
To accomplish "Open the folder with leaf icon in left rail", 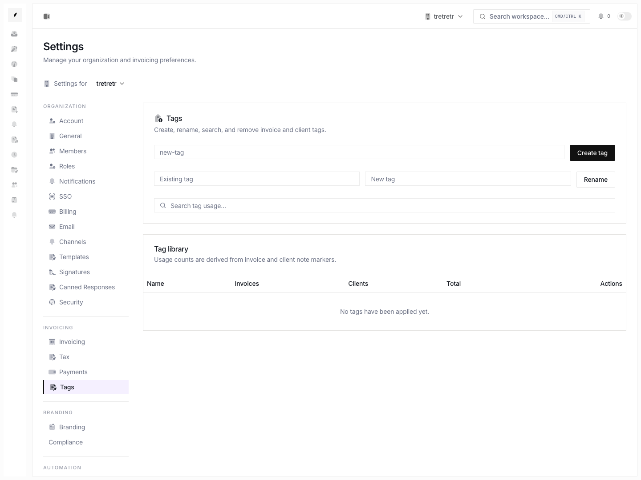I will tap(14, 170).
